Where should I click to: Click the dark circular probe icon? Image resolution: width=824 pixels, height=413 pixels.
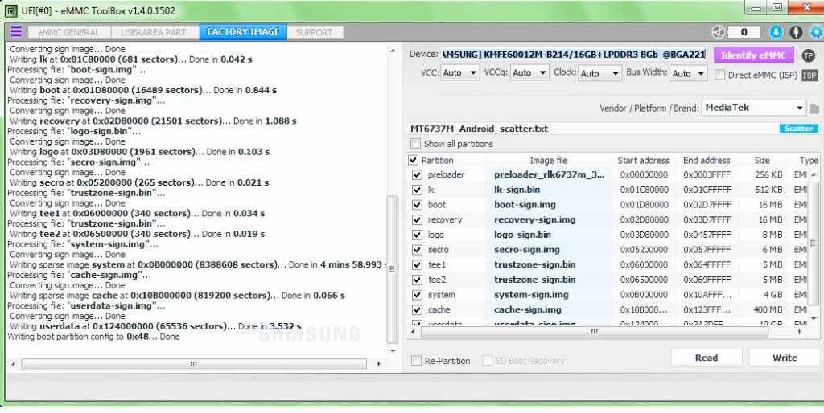click(x=796, y=32)
